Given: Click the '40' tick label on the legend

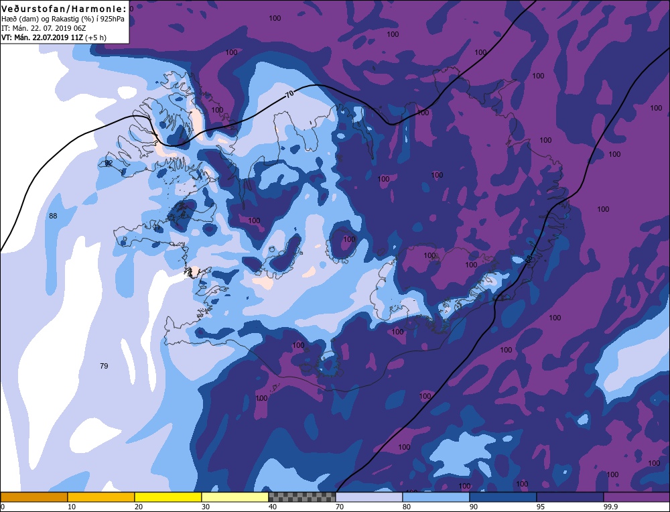Looking at the screenshot, I should pyautogui.click(x=272, y=507).
